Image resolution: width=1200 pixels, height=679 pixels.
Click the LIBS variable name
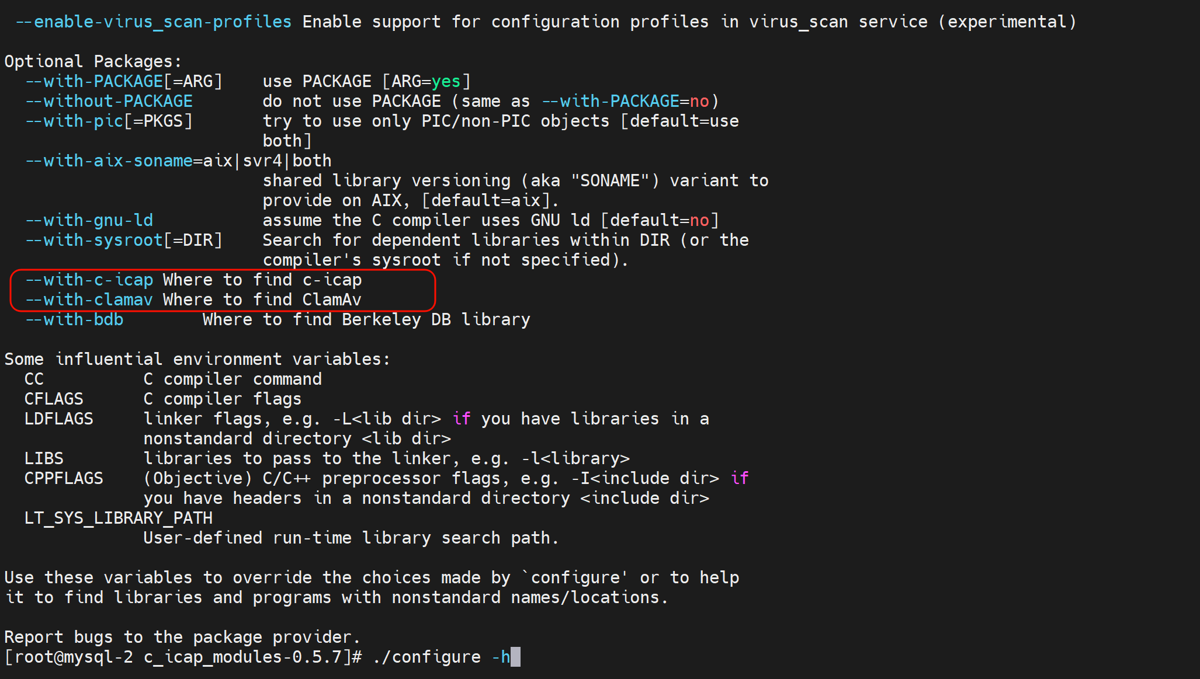click(x=44, y=459)
